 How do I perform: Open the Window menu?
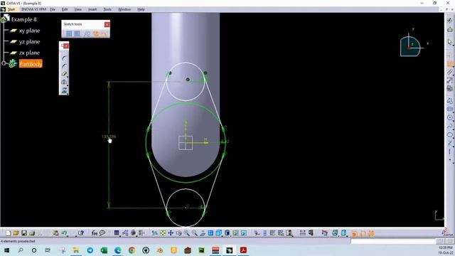[x=124, y=9]
